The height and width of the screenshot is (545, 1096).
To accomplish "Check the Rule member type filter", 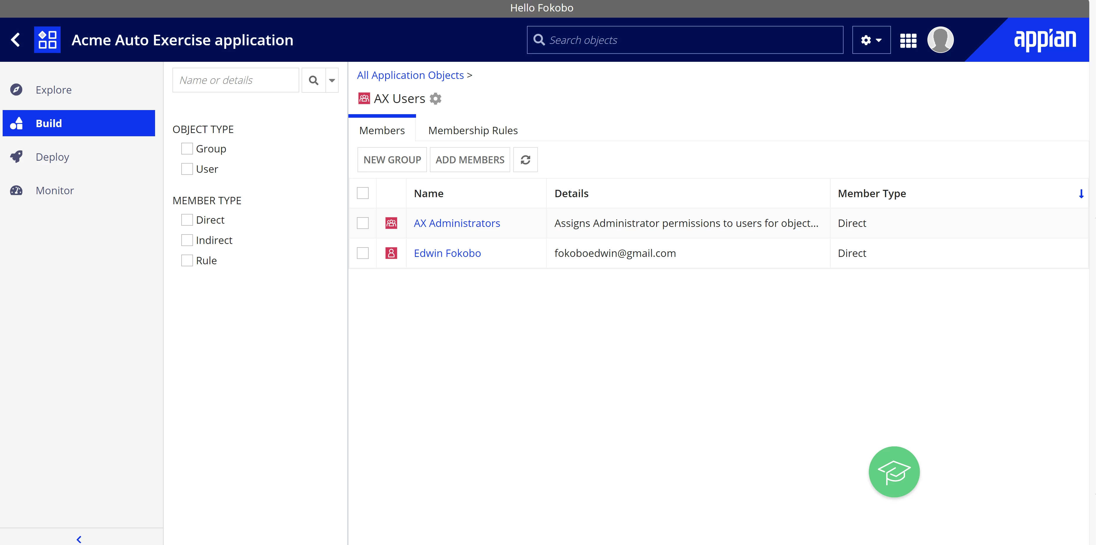I will pos(187,260).
